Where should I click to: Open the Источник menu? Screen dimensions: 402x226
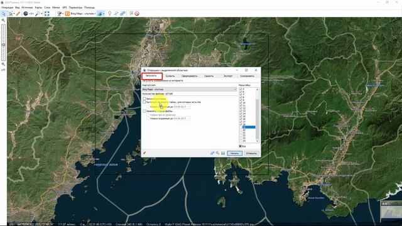(27, 8)
